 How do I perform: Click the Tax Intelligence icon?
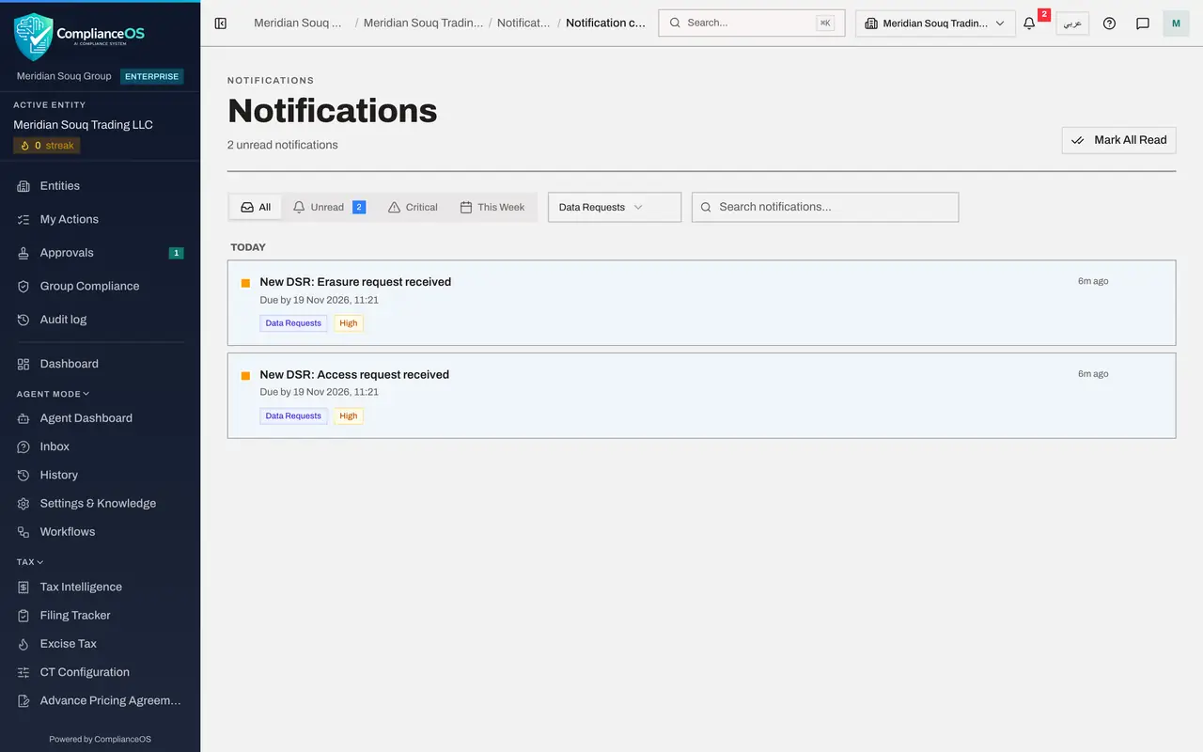(x=23, y=587)
